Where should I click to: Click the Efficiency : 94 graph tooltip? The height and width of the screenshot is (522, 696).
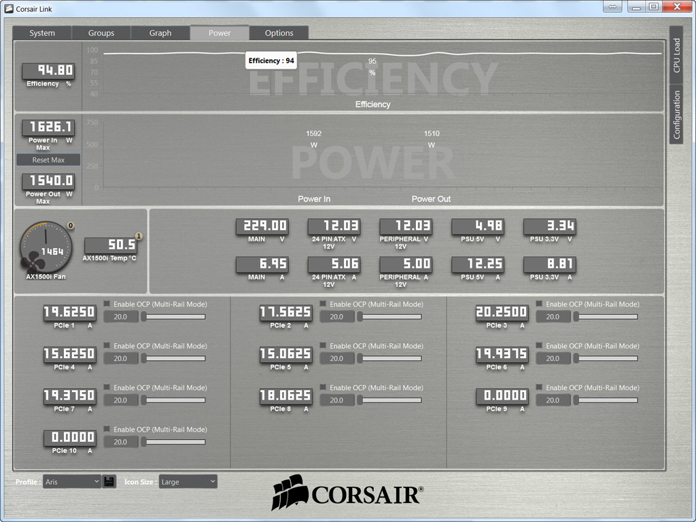click(271, 60)
